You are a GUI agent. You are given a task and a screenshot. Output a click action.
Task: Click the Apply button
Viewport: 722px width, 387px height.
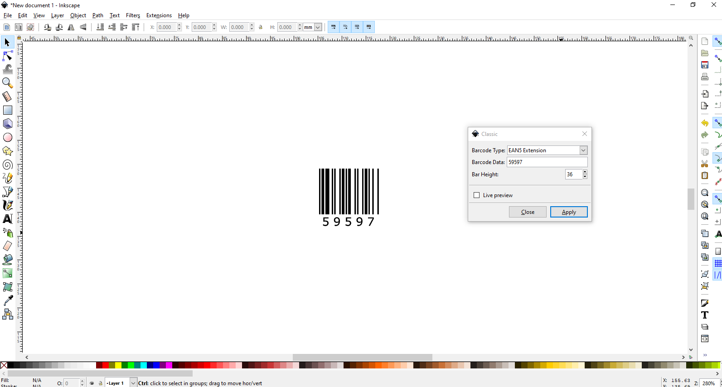point(569,212)
